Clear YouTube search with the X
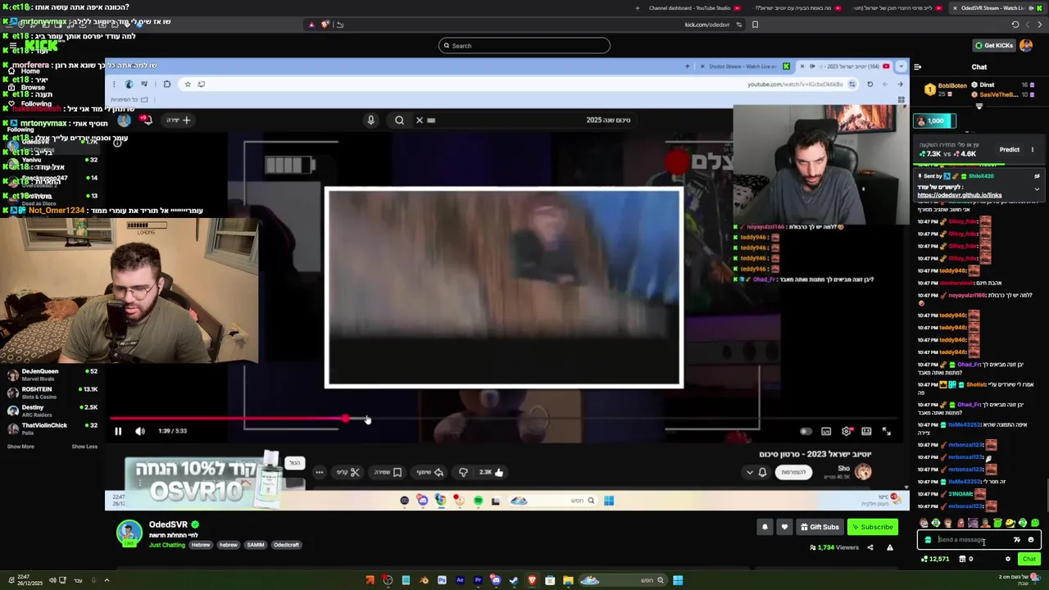The height and width of the screenshot is (590, 1049). click(x=420, y=120)
